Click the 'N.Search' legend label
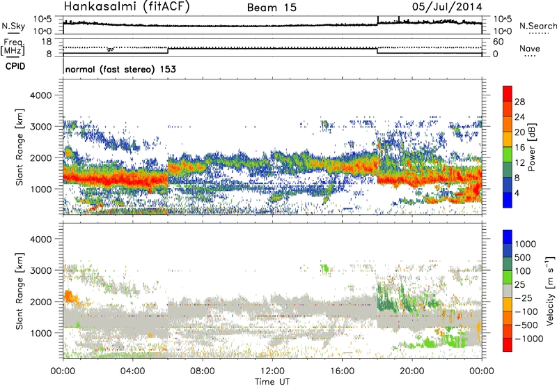Image resolution: width=557 pixels, height=386 pixels. click(x=538, y=26)
